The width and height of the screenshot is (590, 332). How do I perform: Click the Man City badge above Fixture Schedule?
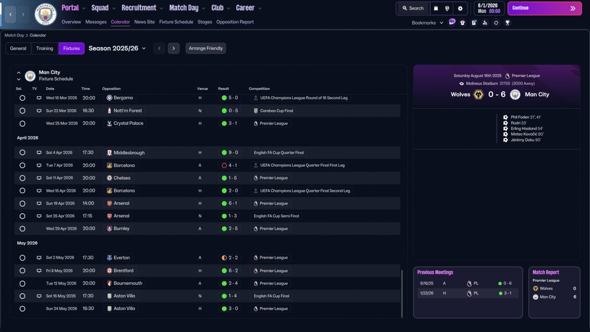pos(30,76)
